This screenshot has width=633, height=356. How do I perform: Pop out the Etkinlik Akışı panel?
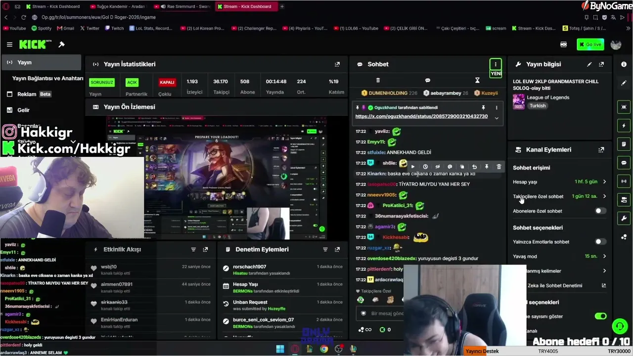(x=206, y=250)
